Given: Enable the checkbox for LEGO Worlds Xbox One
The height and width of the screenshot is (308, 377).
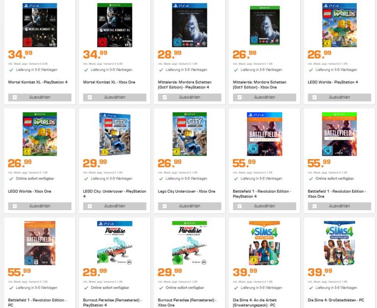Looking at the screenshot, I should 15,206.
